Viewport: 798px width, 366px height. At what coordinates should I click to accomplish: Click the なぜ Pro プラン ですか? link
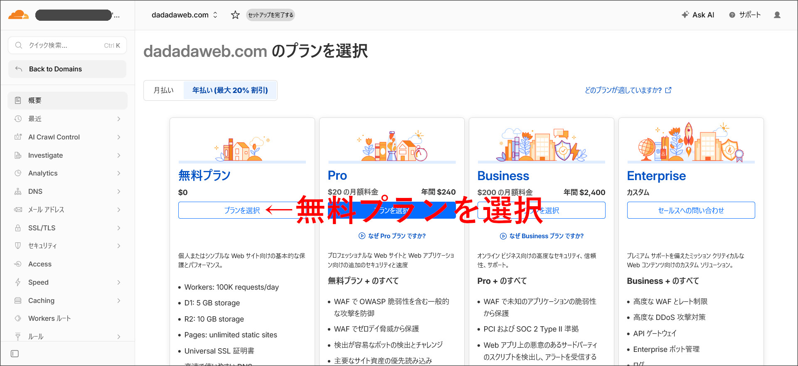point(392,236)
